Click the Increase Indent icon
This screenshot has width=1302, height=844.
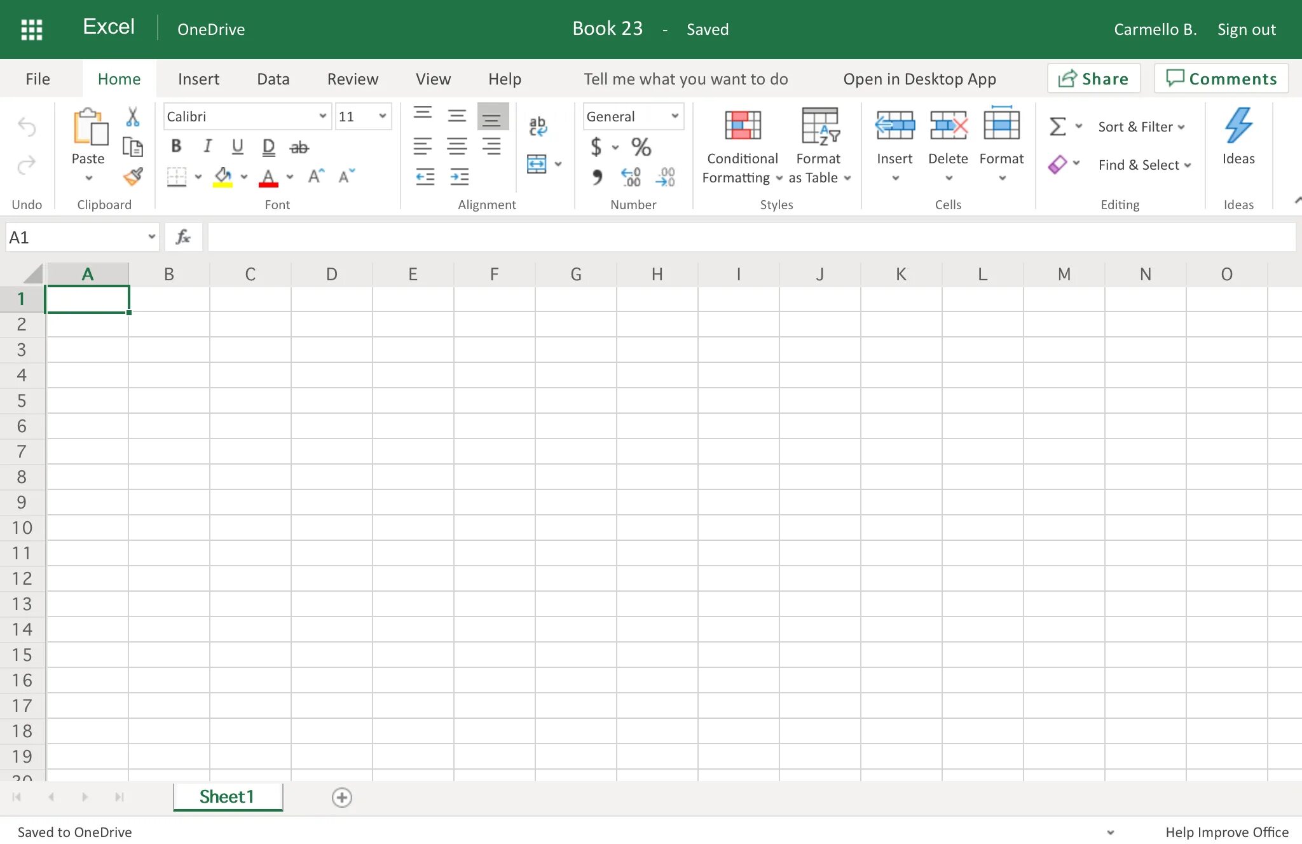click(x=459, y=177)
